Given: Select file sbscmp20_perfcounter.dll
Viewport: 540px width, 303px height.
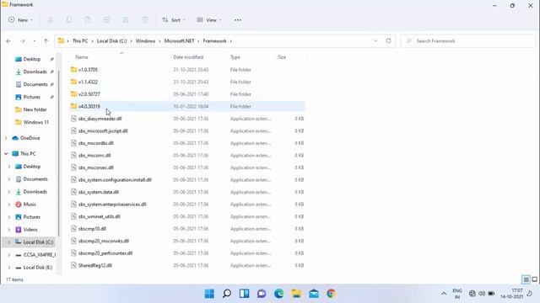Looking at the screenshot, I should click(x=187, y=253).
